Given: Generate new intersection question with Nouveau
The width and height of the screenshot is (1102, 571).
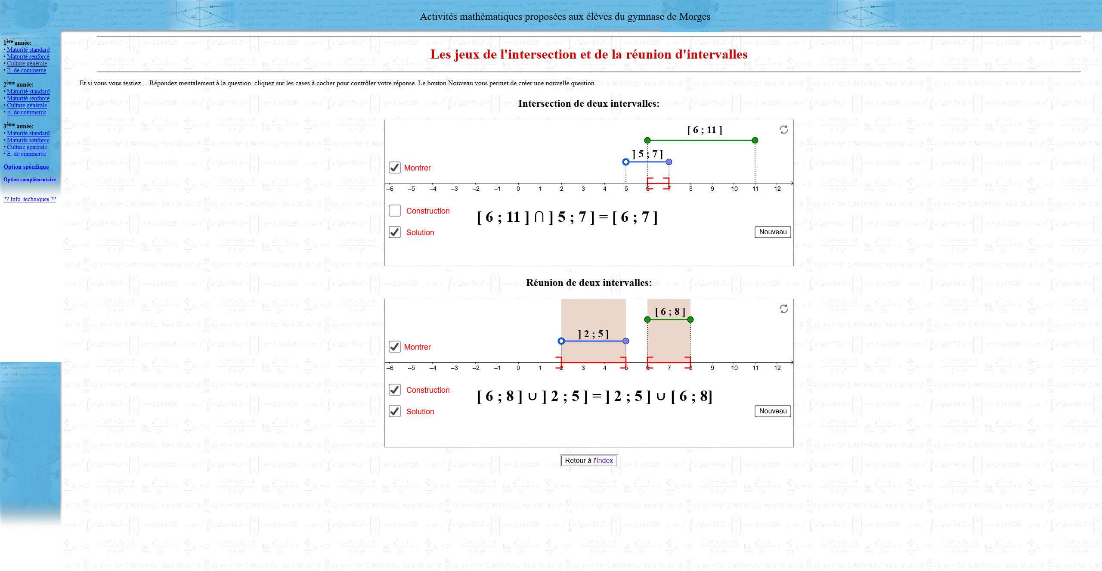Looking at the screenshot, I should (772, 232).
